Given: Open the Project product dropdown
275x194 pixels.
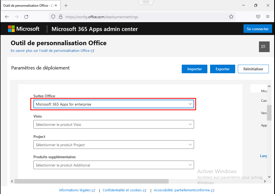Looking at the screenshot, I should click(114, 145).
